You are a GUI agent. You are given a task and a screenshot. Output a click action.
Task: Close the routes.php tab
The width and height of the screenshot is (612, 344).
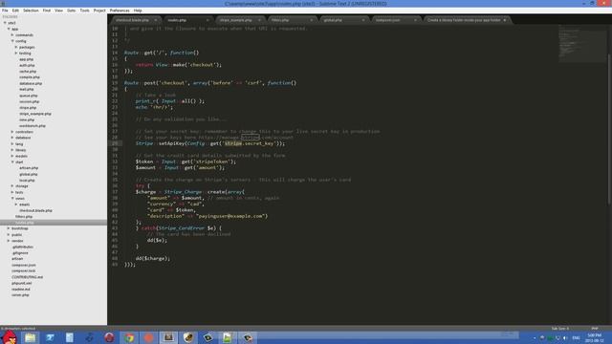click(x=208, y=20)
